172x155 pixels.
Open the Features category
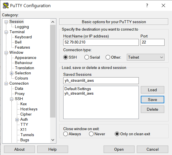pos(22,47)
